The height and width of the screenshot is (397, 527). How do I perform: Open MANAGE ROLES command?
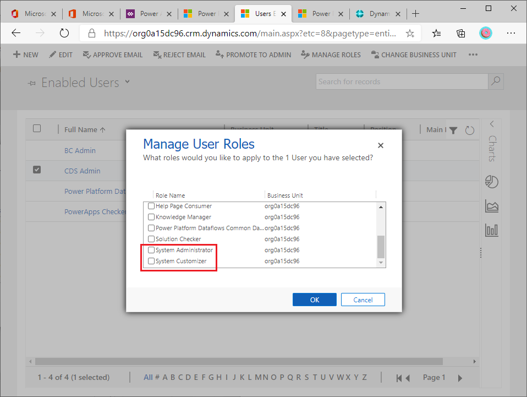coord(331,55)
